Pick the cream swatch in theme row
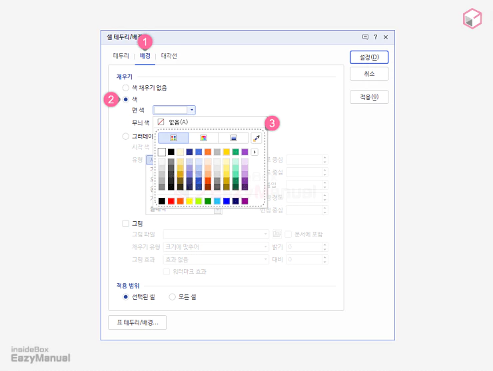The height and width of the screenshot is (371, 493). (x=180, y=152)
